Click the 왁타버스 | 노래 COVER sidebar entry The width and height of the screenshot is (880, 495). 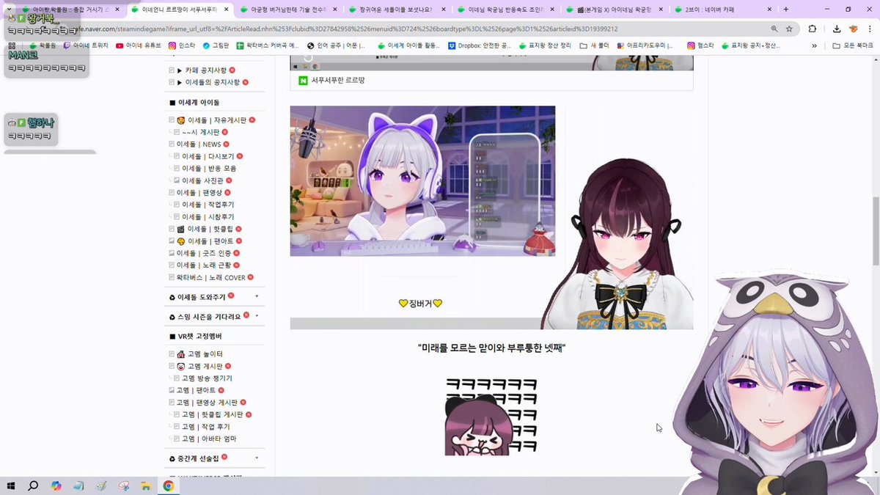210,277
